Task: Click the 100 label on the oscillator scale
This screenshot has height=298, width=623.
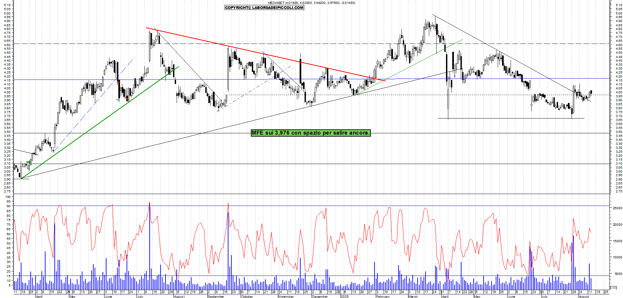Action: [x=8, y=197]
